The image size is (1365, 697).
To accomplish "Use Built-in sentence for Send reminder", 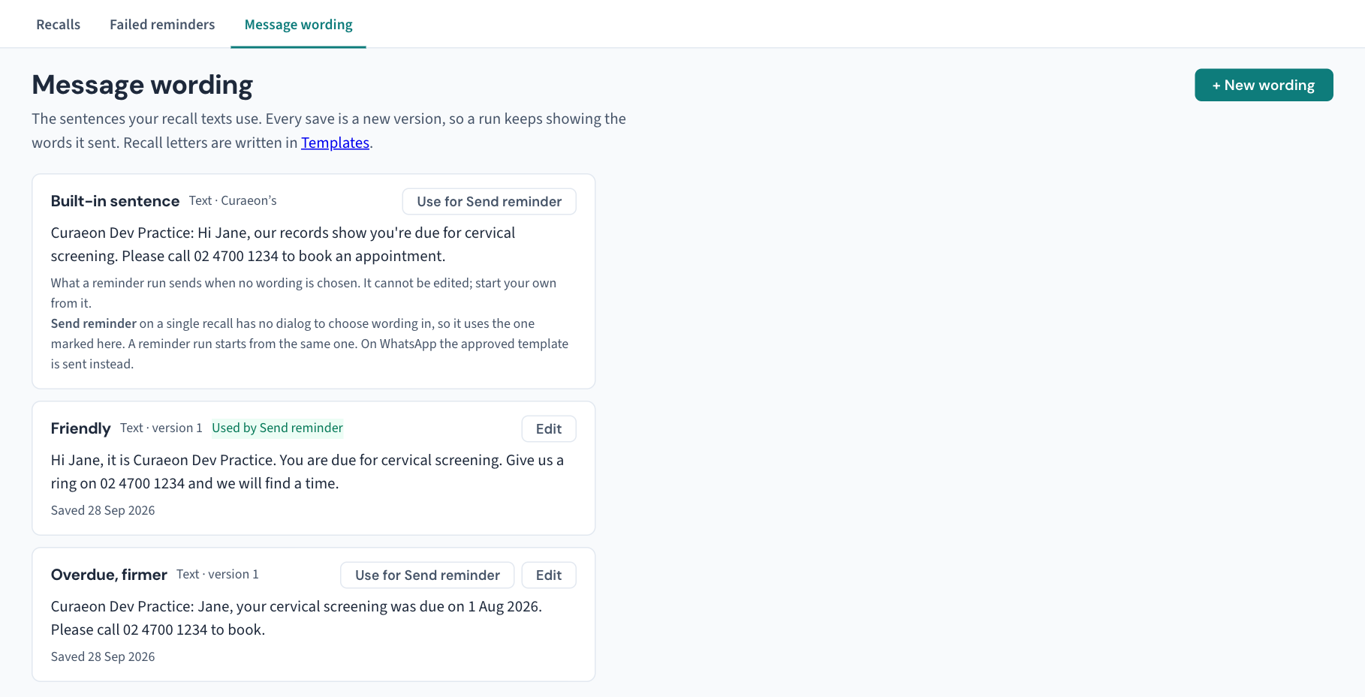I will [x=489, y=201].
